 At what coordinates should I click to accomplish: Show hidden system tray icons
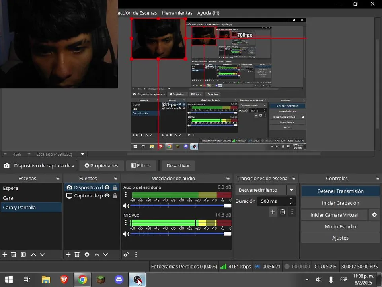tap(307, 279)
